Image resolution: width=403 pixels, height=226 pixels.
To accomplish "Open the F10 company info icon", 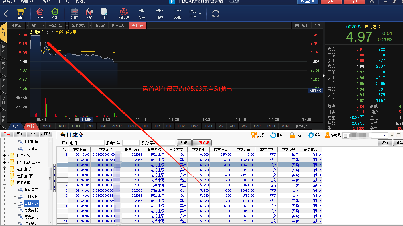I will (x=105, y=12).
